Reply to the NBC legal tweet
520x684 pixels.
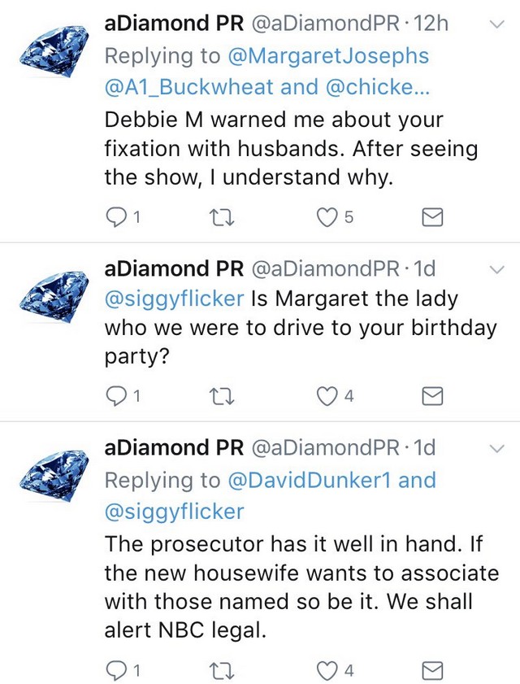117,670
